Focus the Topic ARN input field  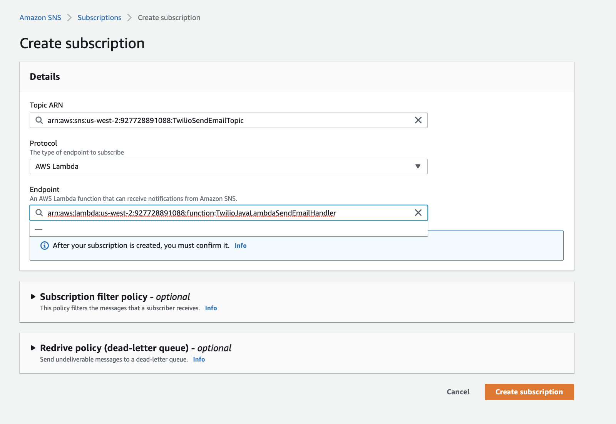(229, 120)
